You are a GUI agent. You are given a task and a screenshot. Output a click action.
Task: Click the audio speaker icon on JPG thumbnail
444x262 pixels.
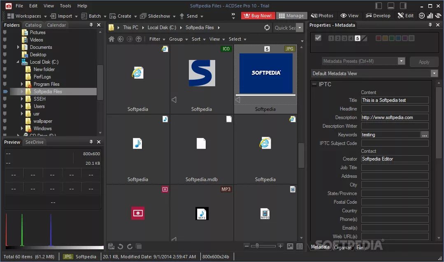[x=238, y=99]
